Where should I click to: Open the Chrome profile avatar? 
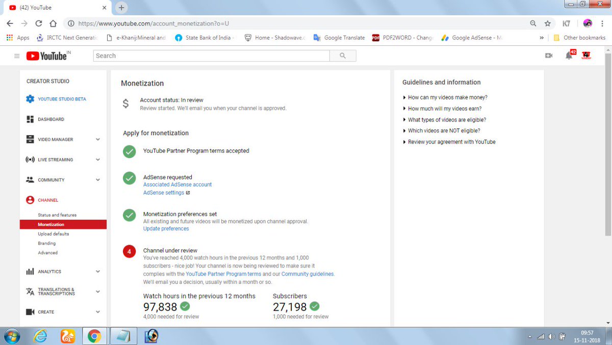[588, 23]
